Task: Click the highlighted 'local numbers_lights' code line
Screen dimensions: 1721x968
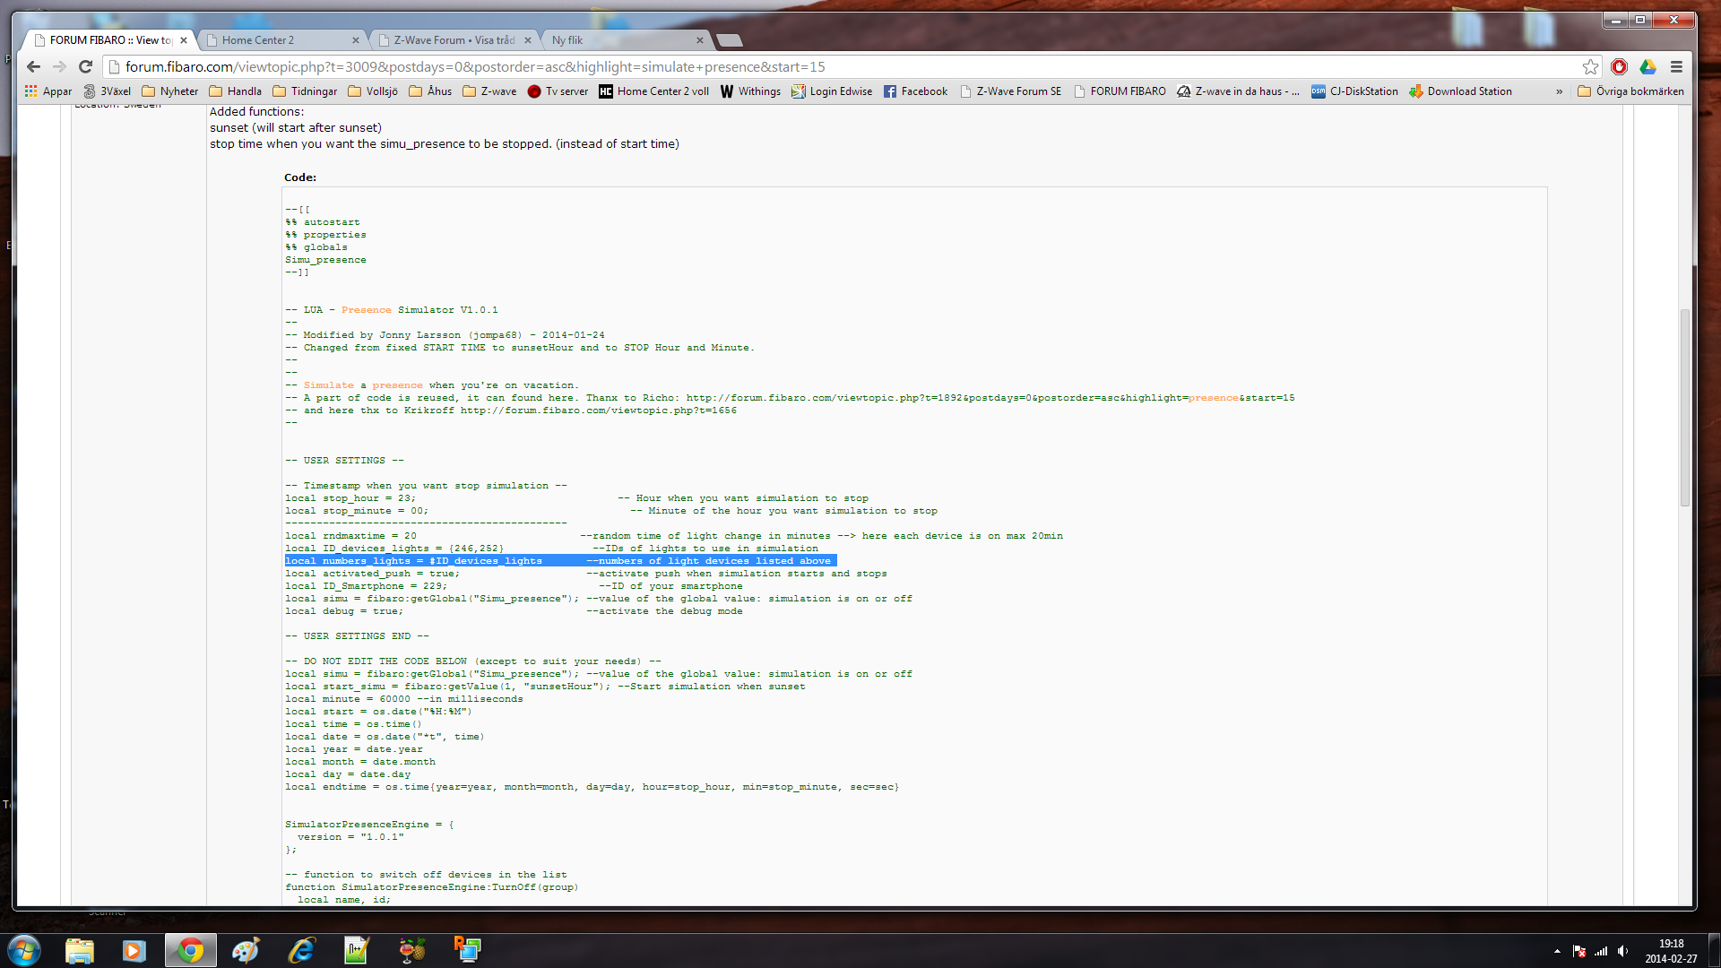Action: click(560, 561)
